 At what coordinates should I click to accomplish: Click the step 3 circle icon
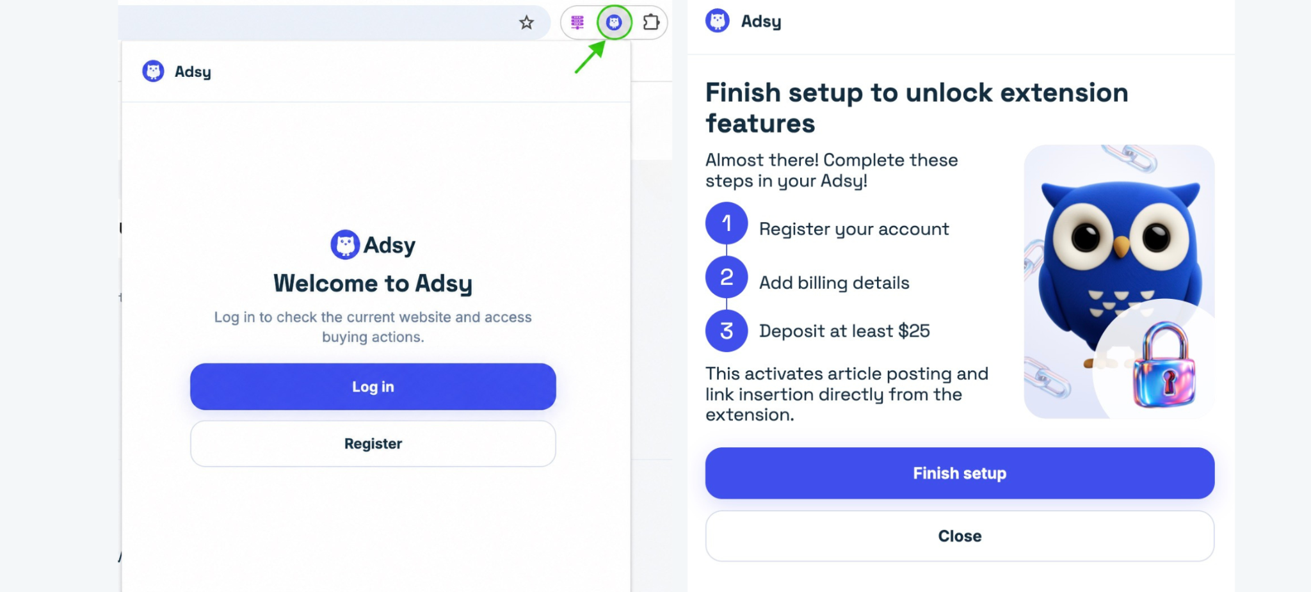point(727,331)
